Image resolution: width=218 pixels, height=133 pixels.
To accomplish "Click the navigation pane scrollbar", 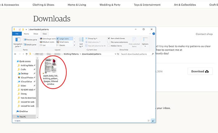I will (37, 83).
